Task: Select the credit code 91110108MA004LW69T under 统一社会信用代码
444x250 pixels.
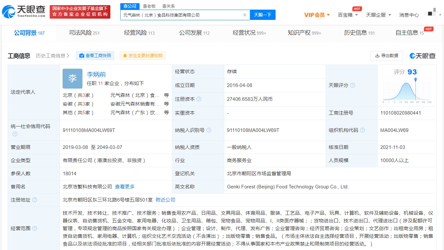Action: [x=89, y=130]
